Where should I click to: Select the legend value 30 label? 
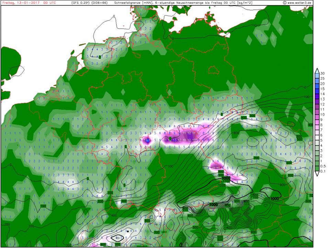click(x=323, y=73)
